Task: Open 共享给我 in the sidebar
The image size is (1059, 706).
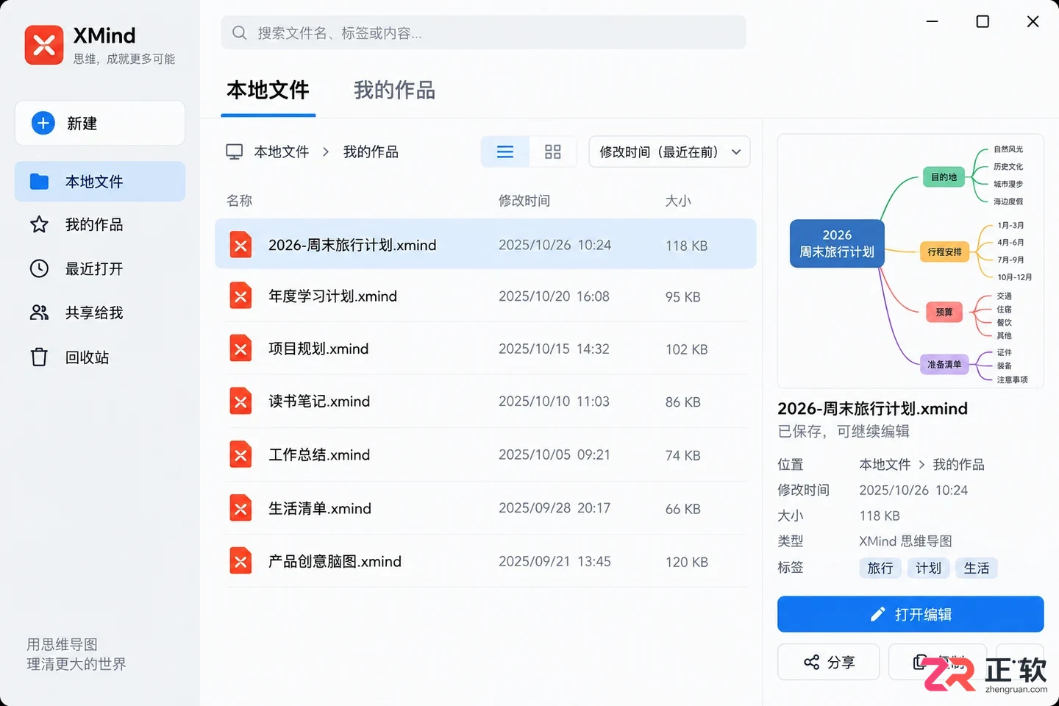Action: (x=100, y=313)
